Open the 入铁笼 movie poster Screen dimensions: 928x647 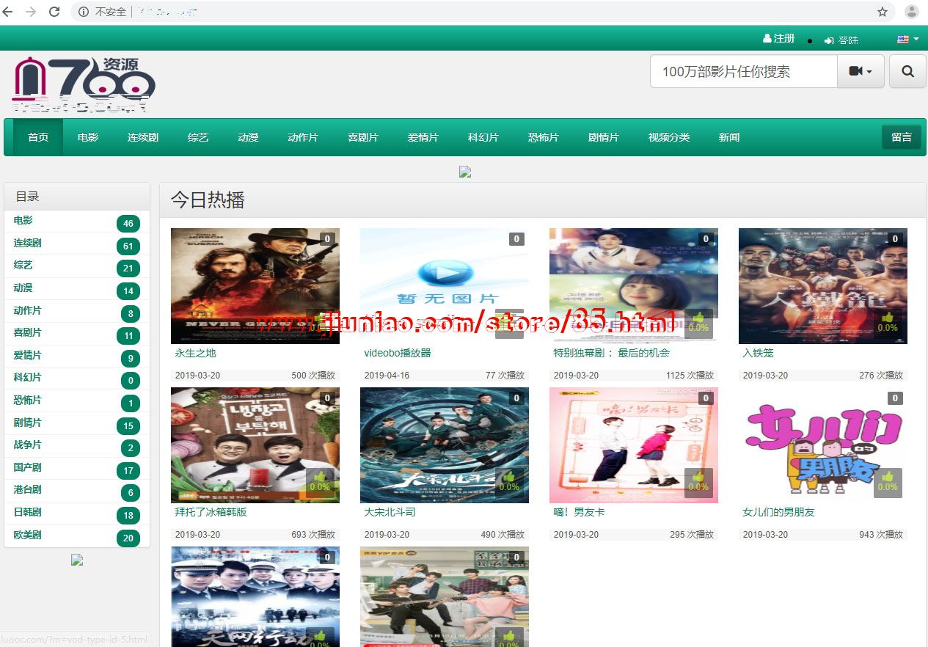(x=823, y=286)
